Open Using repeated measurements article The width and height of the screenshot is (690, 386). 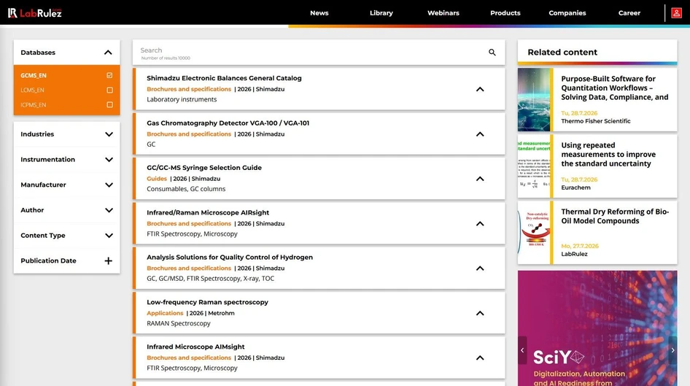[x=608, y=155]
